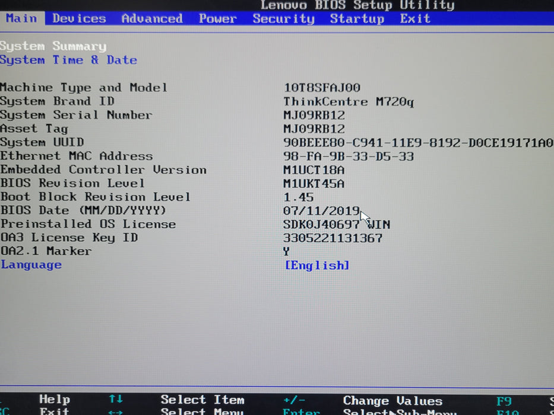Screen dimensions: 554x415
Task: Open the Security tab
Action: click(x=283, y=19)
